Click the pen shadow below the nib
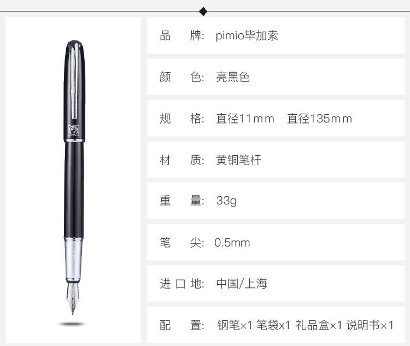This screenshot has height=346, width=410. [72, 324]
